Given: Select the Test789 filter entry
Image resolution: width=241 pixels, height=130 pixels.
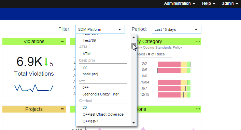Looking at the screenshot, I should [89, 40].
